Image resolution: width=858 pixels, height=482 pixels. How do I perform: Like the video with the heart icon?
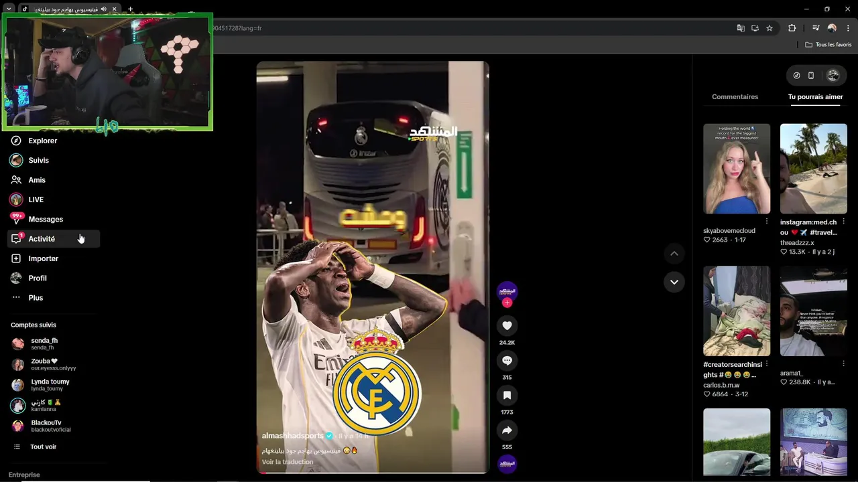(507, 326)
